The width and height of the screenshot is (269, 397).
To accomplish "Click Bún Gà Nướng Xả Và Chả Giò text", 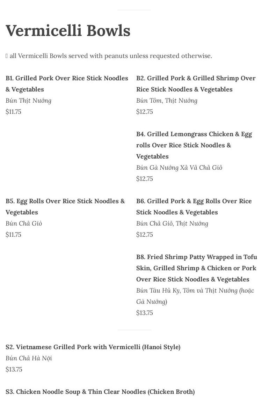I will 179,168.
